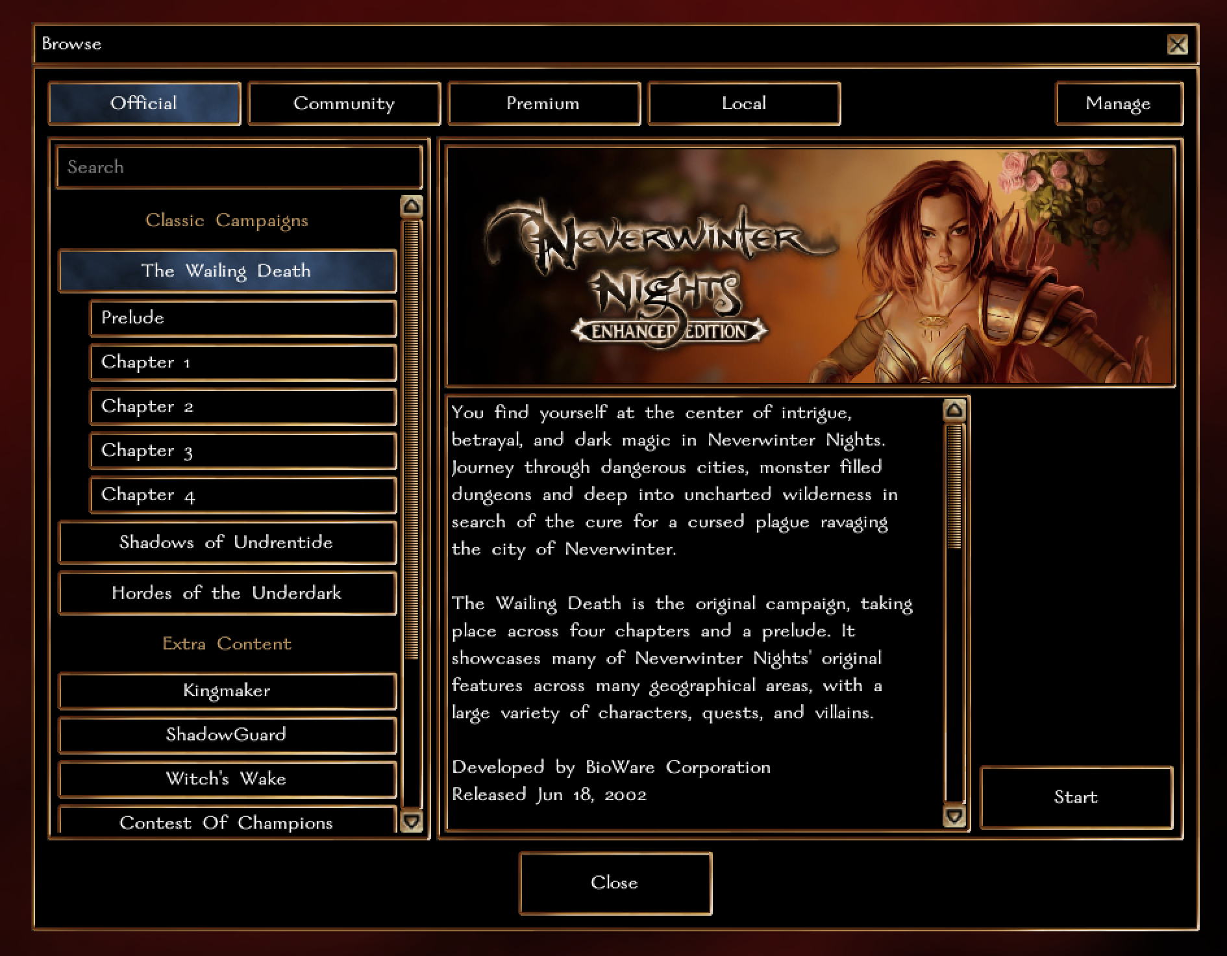Select the Local tab
This screenshot has height=956, width=1227.
744,103
